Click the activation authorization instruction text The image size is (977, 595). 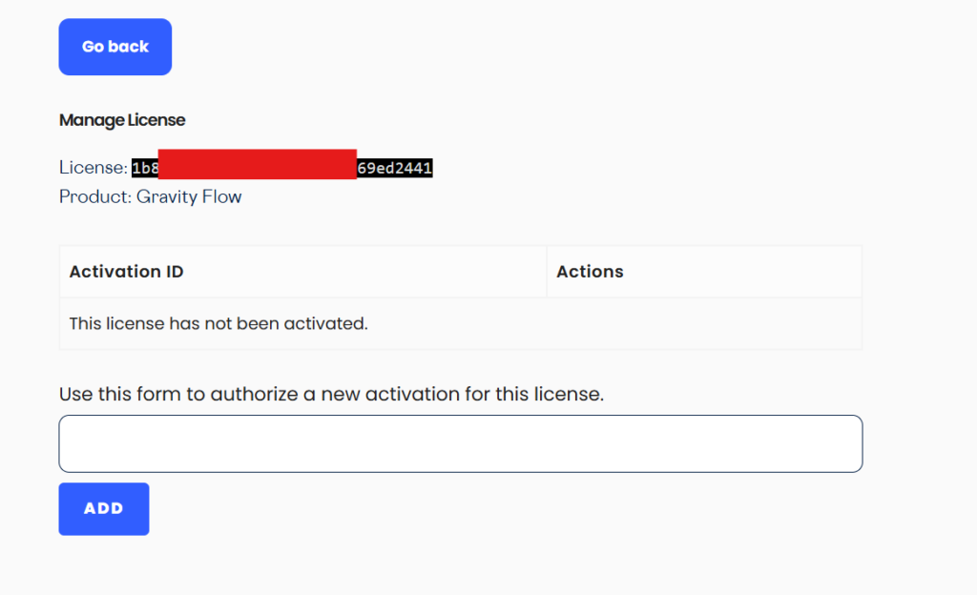330,394
